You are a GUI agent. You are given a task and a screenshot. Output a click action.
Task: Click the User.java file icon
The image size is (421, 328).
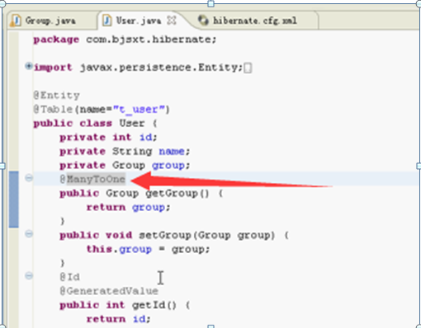(x=106, y=21)
